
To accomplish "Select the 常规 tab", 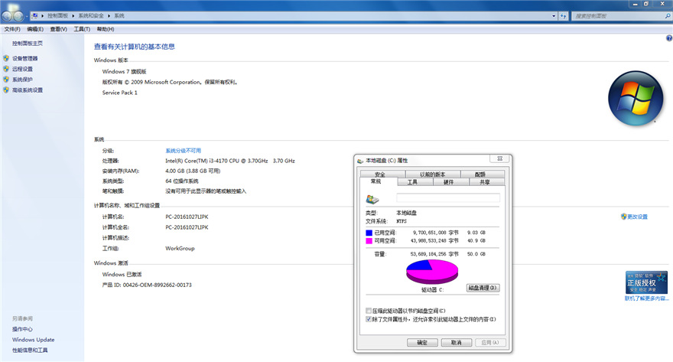I will 376,181.
